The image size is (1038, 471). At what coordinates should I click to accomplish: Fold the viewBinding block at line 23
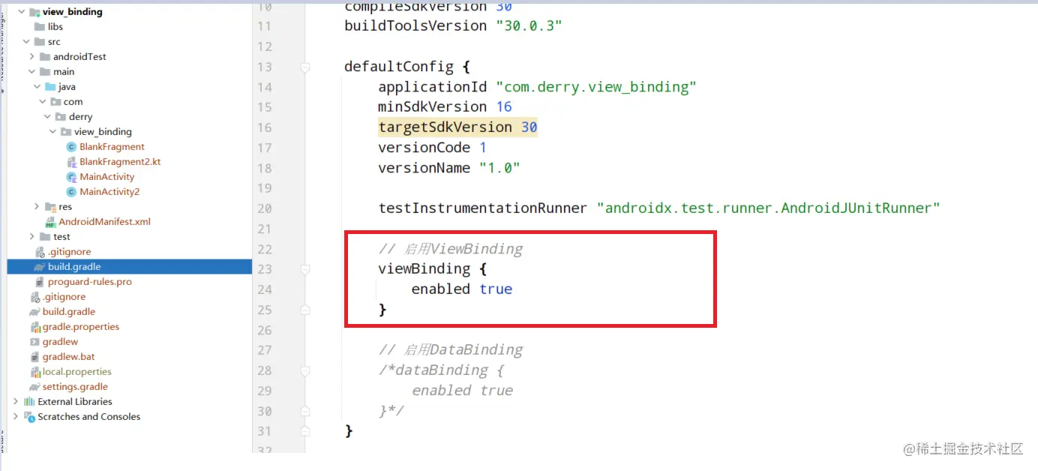[305, 268]
